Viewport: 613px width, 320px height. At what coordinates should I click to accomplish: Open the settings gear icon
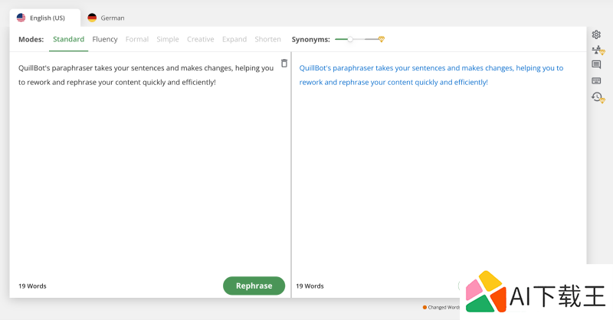pyautogui.click(x=596, y=34)
